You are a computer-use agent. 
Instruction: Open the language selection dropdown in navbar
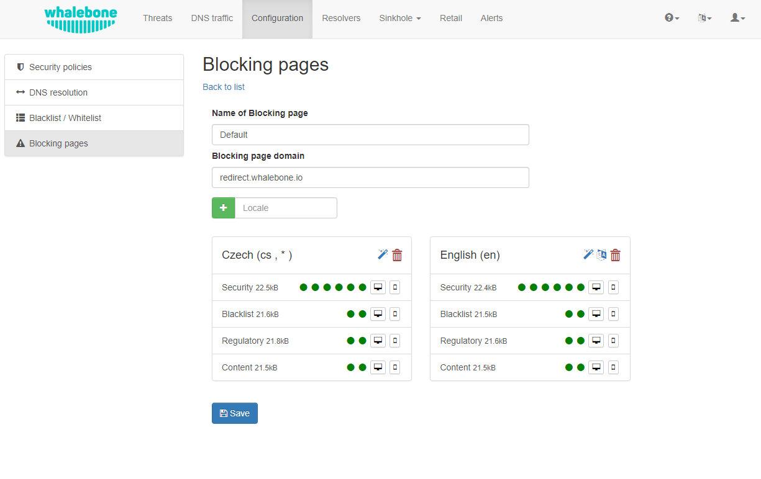click(x=704, y=18)
